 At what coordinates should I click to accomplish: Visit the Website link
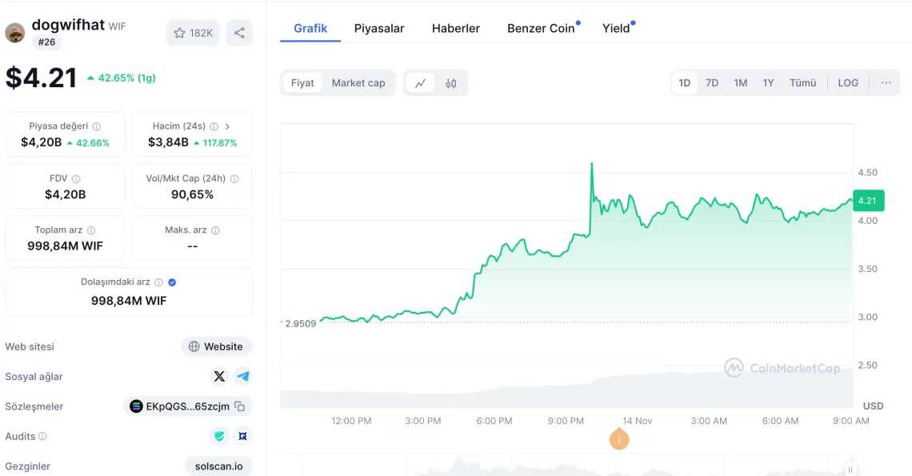tap(216, 346)
